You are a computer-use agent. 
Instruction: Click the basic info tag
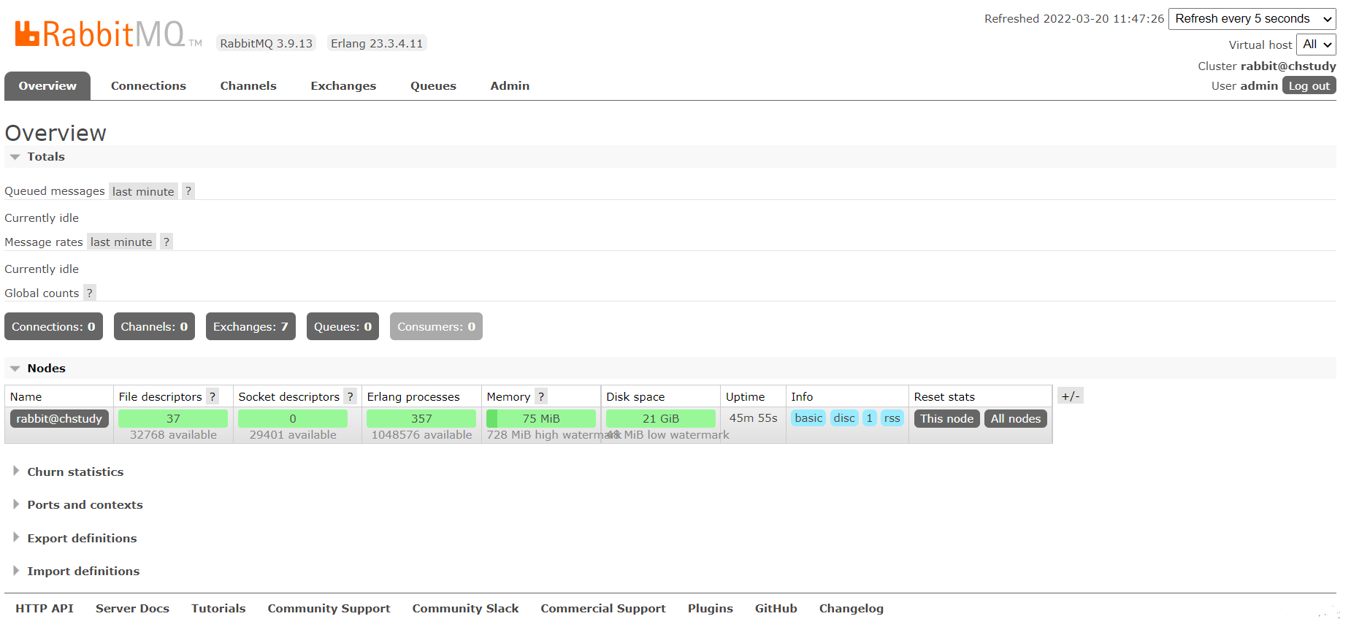pos(808,418)
